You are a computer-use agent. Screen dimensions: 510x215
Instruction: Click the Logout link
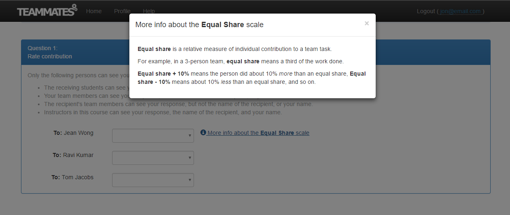pyautogui.click(x=426, y=11)
